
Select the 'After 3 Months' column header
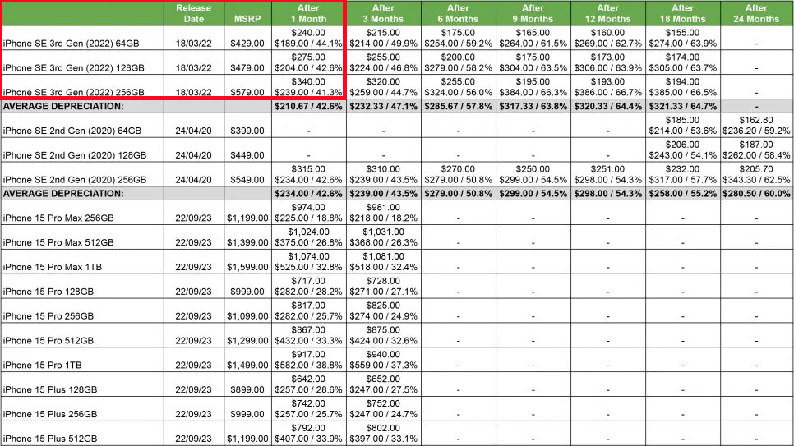coord(383,14)
